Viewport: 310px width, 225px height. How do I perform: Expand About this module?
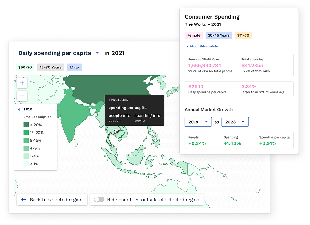click(202, 46)
